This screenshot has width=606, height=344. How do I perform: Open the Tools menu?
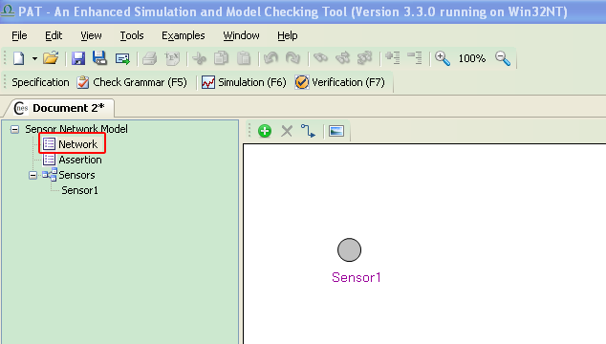(x=132, y=35)
